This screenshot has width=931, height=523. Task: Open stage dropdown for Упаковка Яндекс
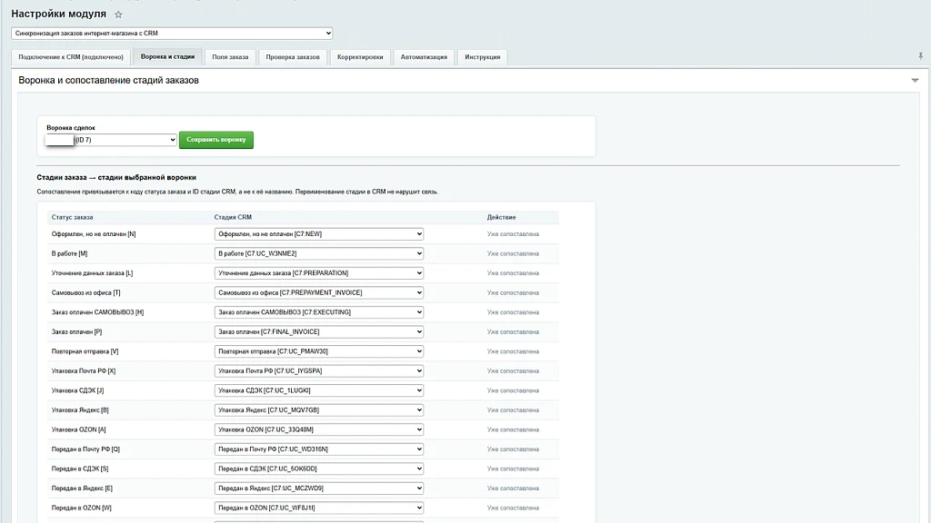point(319,410)
